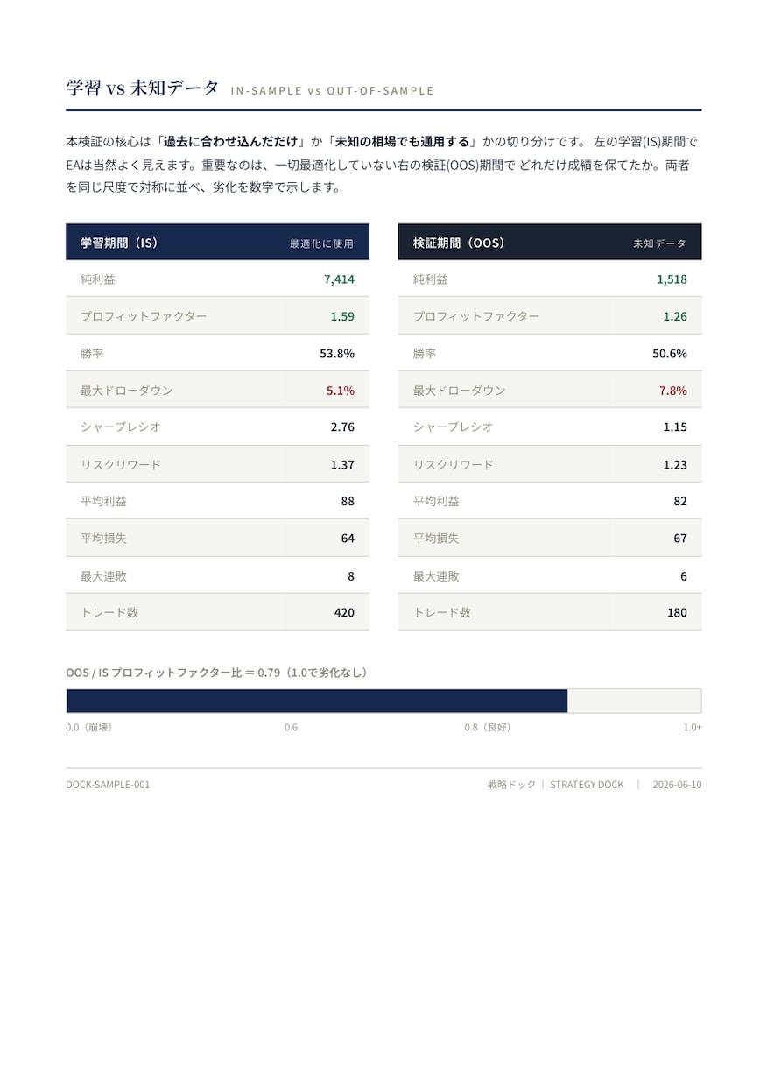The height and width of the screenshot is (1086, 767).
Task: Click IS シャープレシオ value 2.76
Action: tap(342, 427)
